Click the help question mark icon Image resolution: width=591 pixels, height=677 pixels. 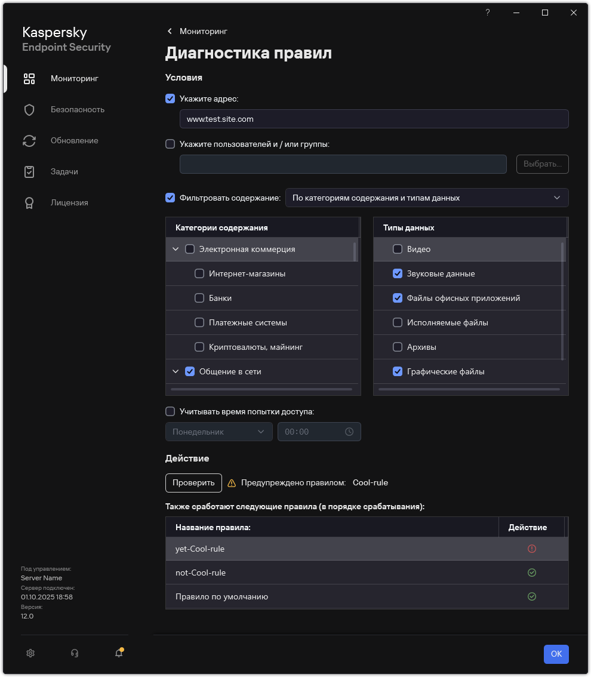coord(488,13)
